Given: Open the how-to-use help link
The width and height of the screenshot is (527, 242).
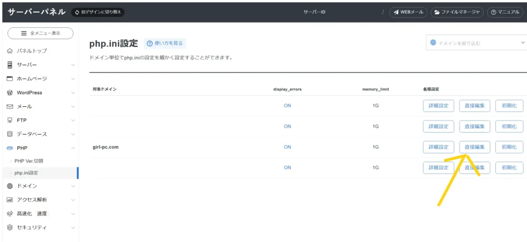Looking at the screenshot, I should coord(165,43).
